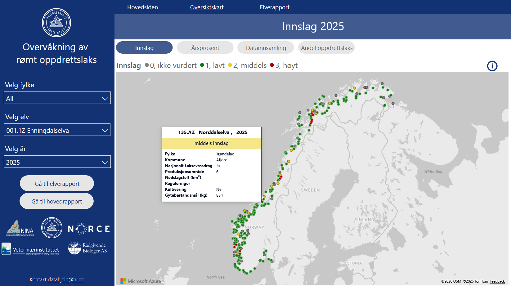Select the Innslag tab

coord(144,47)
